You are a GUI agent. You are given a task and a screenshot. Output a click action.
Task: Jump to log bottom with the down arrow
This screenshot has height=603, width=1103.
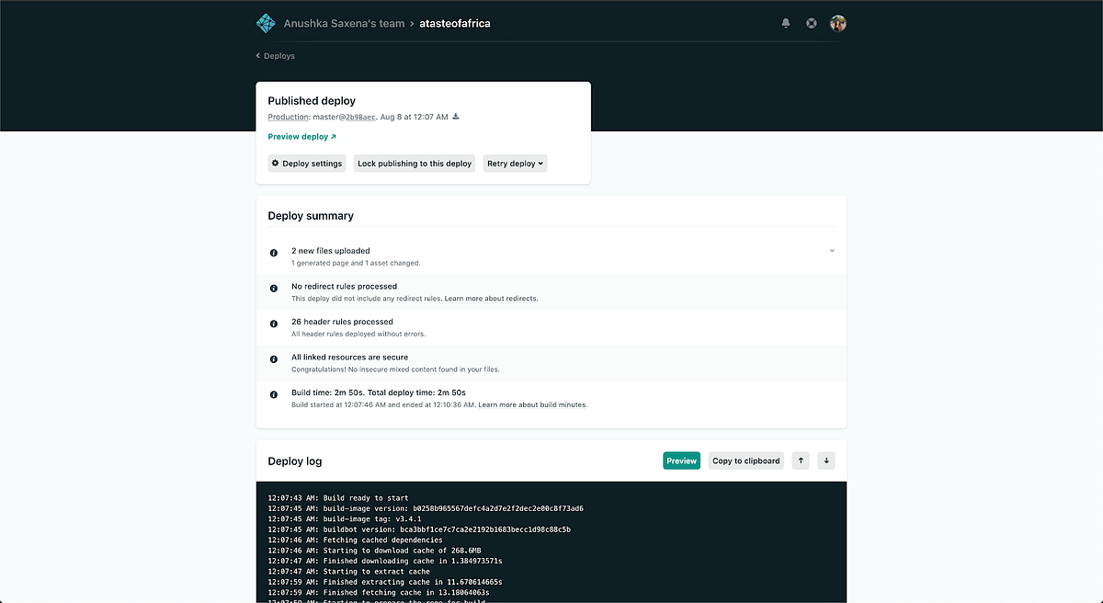(x=825, y=461)
